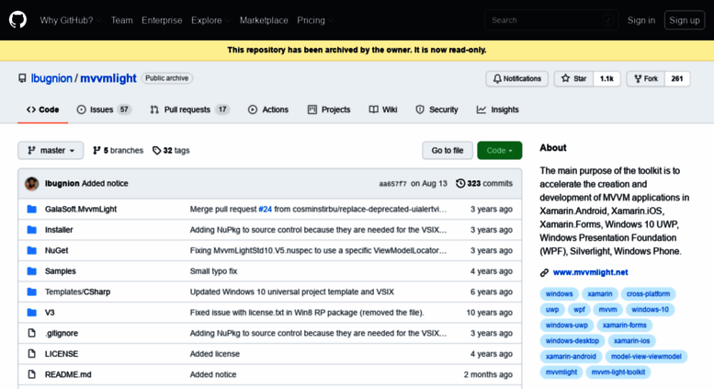Click the Sign in link
The image size is (714, 389).
[641, 20]
